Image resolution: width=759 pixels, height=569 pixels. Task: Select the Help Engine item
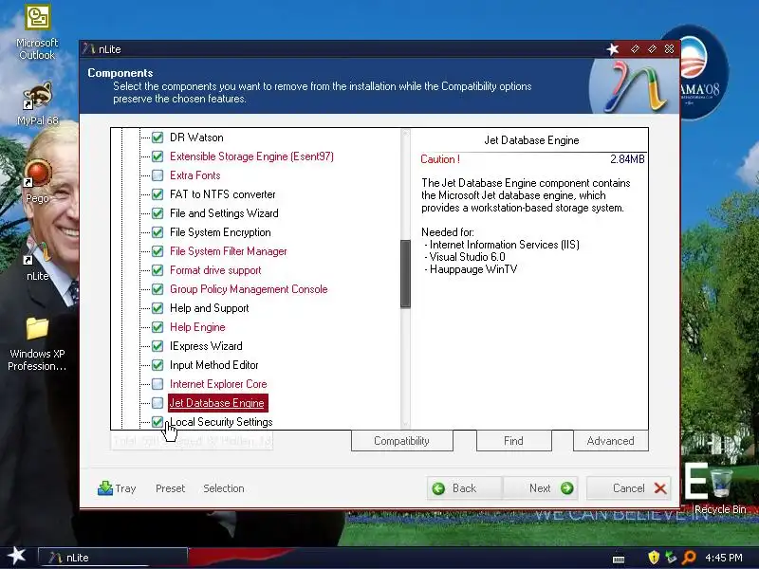click(197, 327)
